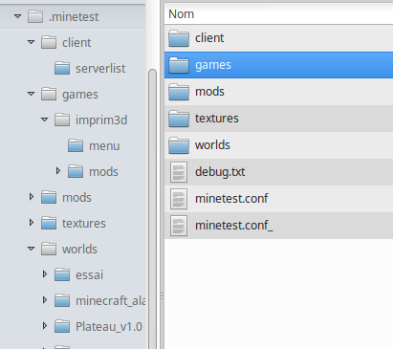Image resolution: width=393 pixels, height=349 pixels.
Task: Click the minetest.conf_ document icon
Action: pos(179,226)
